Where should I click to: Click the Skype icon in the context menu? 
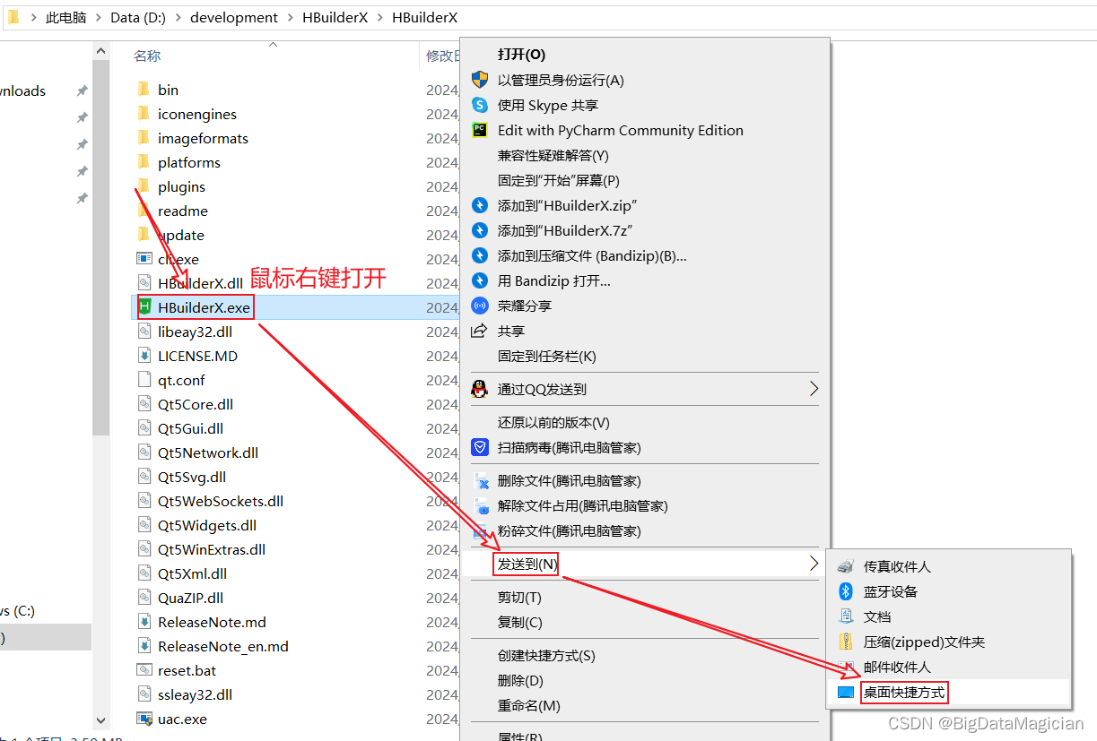coord(480,105)
